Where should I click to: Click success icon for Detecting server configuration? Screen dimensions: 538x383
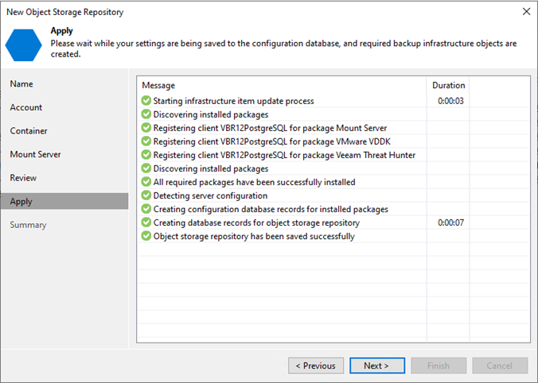coord(146,195)
